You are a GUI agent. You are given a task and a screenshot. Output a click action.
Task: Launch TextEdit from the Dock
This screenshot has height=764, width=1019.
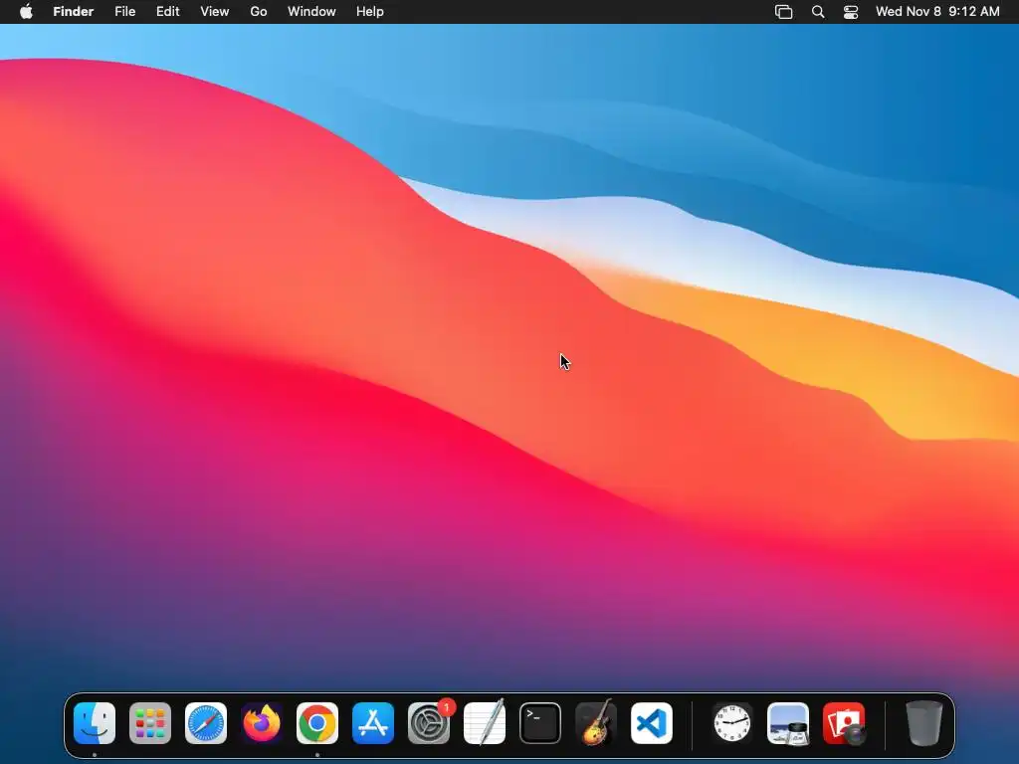point(485,723)
